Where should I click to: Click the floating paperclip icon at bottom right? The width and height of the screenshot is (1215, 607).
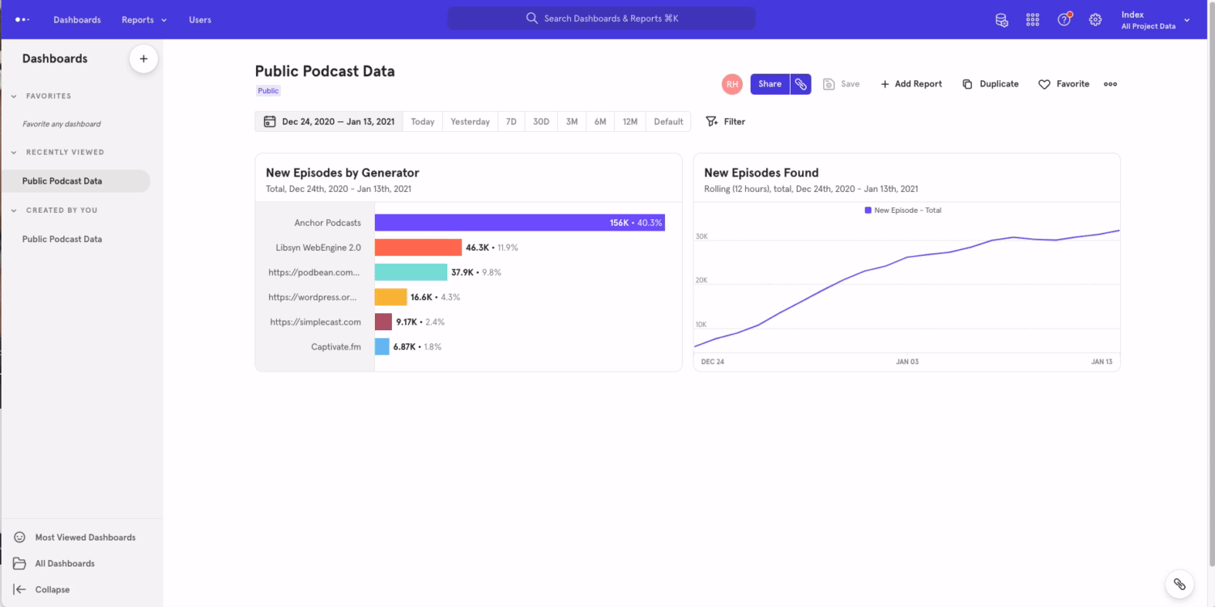coord(1179,584)
